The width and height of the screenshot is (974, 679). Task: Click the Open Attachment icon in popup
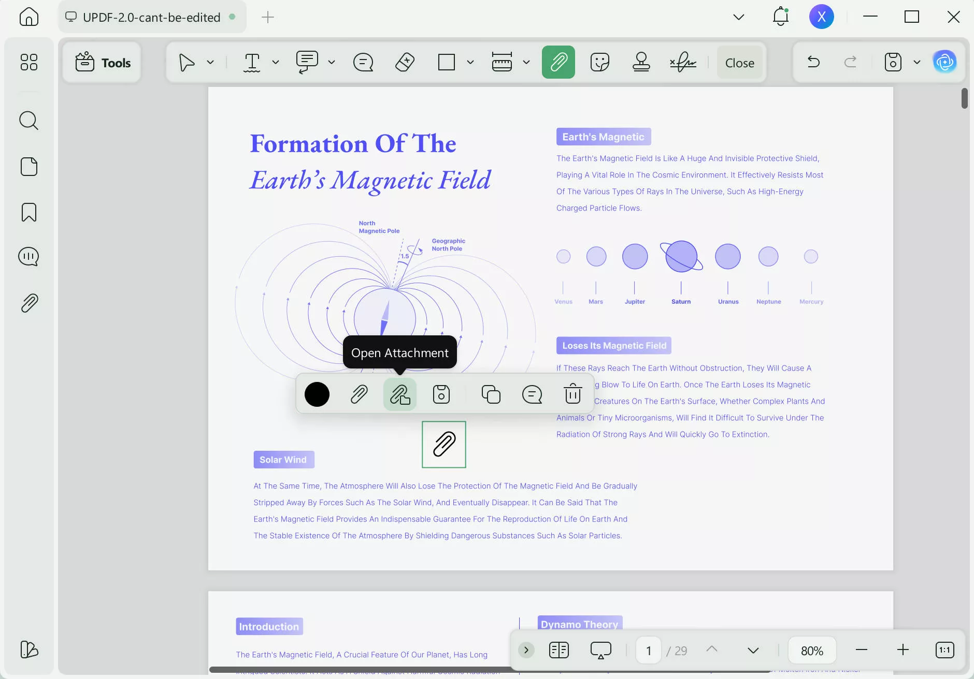pyautogui.click(x=399, y=394)
